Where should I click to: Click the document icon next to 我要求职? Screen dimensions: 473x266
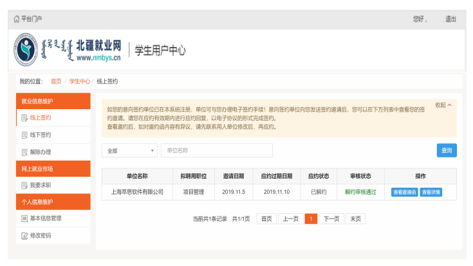[24, 186]
